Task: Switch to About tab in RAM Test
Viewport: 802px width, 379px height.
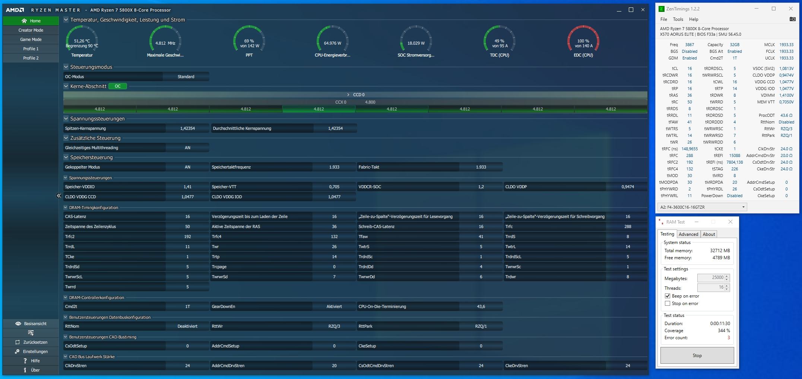Action: (x=709, y=234)
